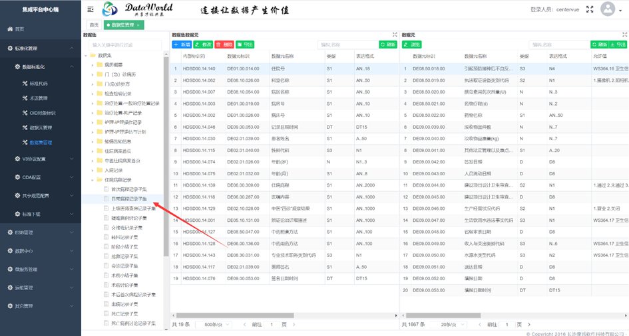
Task: Open the user avatar menu
Action: [608, 9]
